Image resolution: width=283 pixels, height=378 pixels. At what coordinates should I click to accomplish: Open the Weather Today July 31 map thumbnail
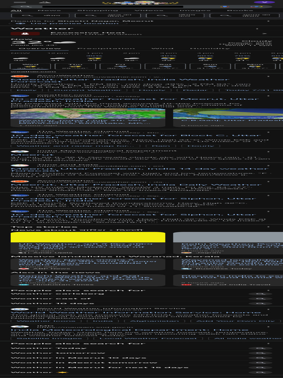pyautogui.click(x=88, y=114)
